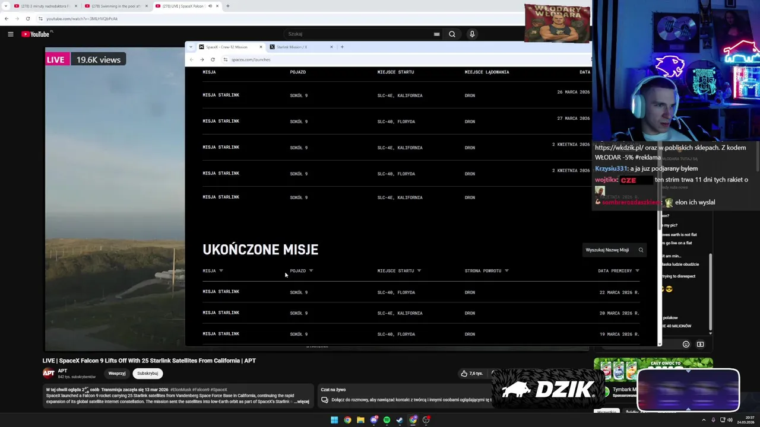
Task: Close the "Starlink Mission / X" tab
Action: click(331, 47)
